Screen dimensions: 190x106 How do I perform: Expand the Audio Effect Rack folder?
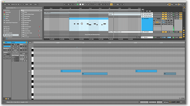coord(21,14)
